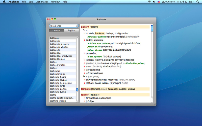Select šachmatų komplektas entry
202x126 pixels.
[x=63, y=83]
